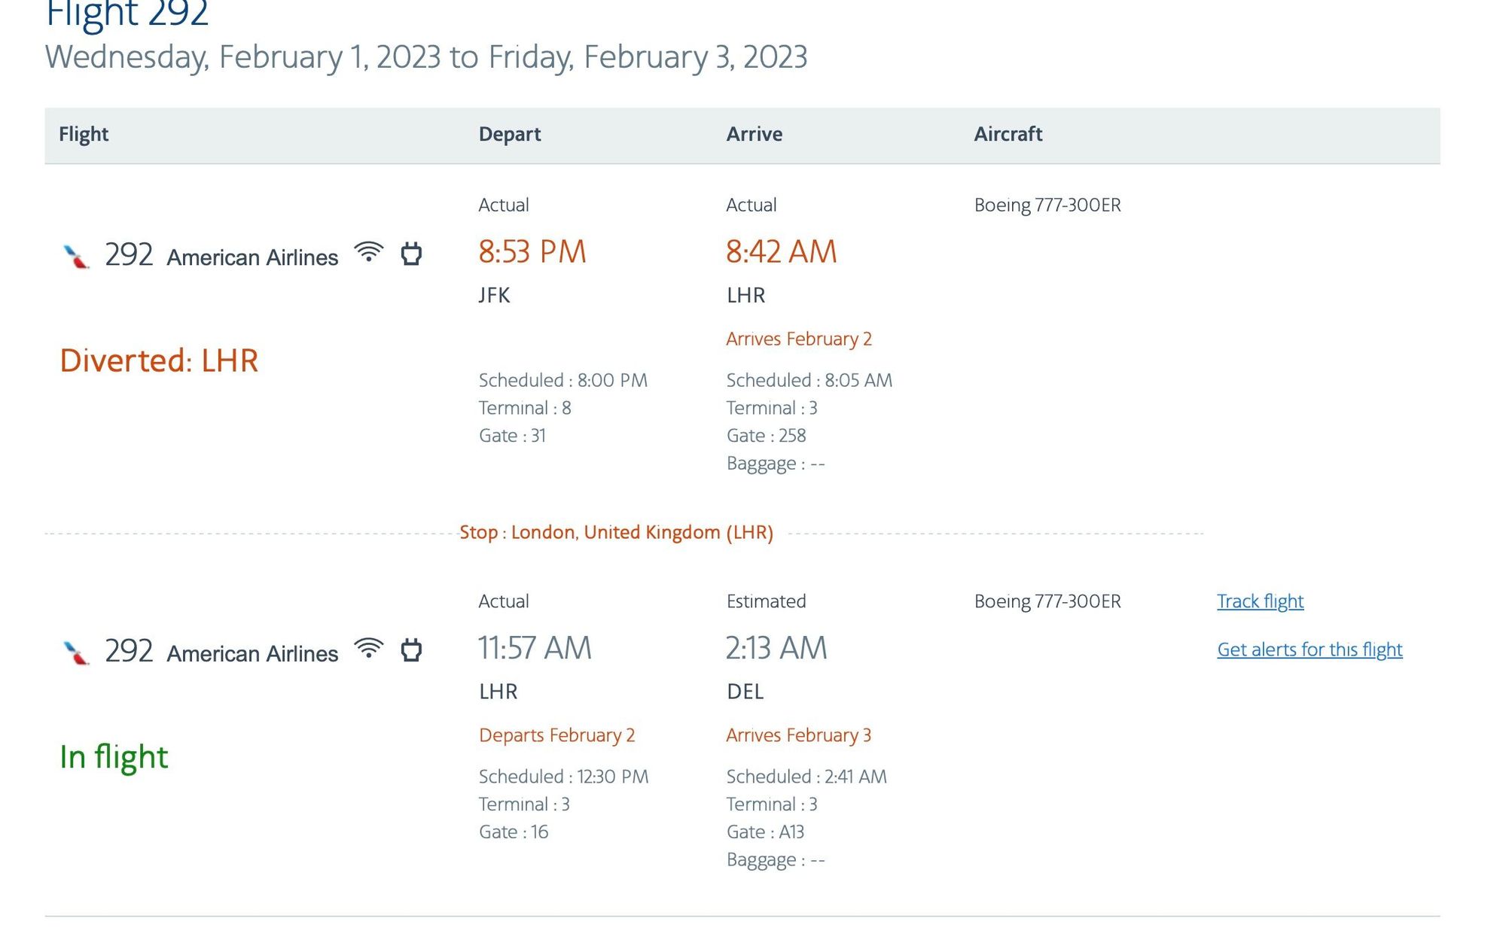This screenshot has width=1506, height=946.
Task: Click the American Airlines logo on JFK–LHR flight
Action: click(x=76, y=257)
